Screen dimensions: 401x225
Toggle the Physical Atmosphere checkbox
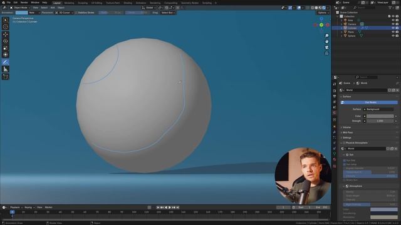click(x=344, y=143)
